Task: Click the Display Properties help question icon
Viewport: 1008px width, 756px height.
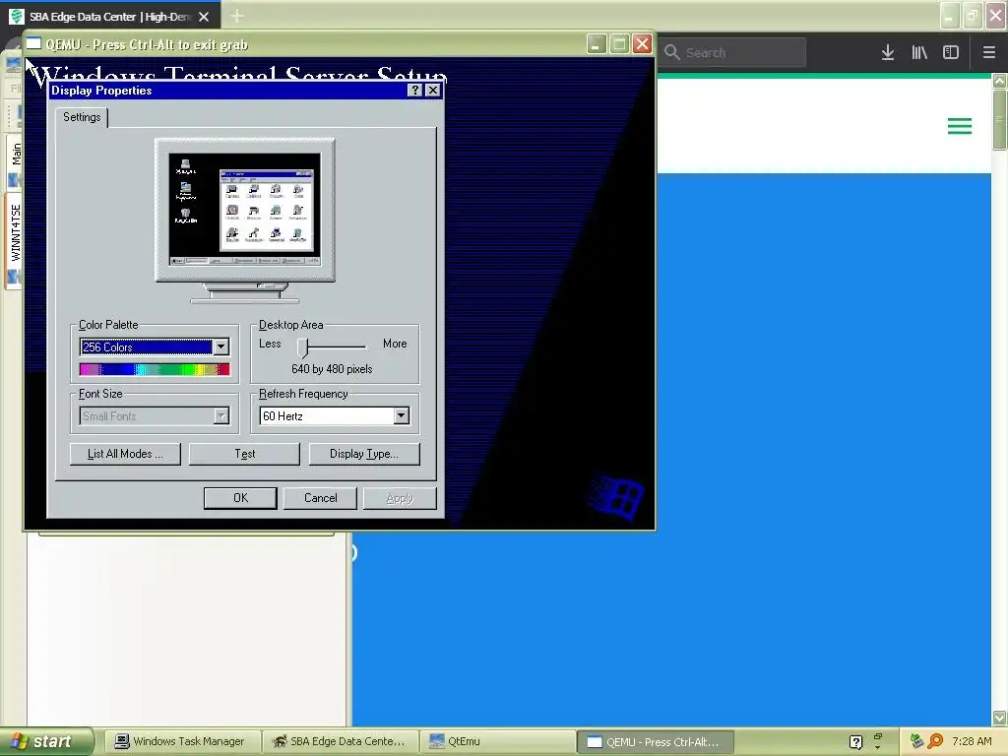Action: (415, 90)
